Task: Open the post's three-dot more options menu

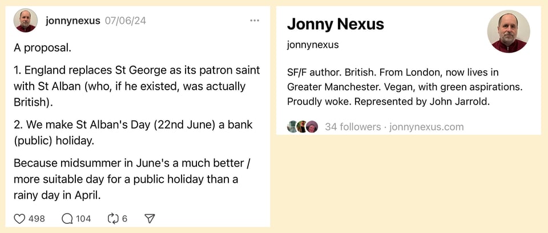Action: 255,21
